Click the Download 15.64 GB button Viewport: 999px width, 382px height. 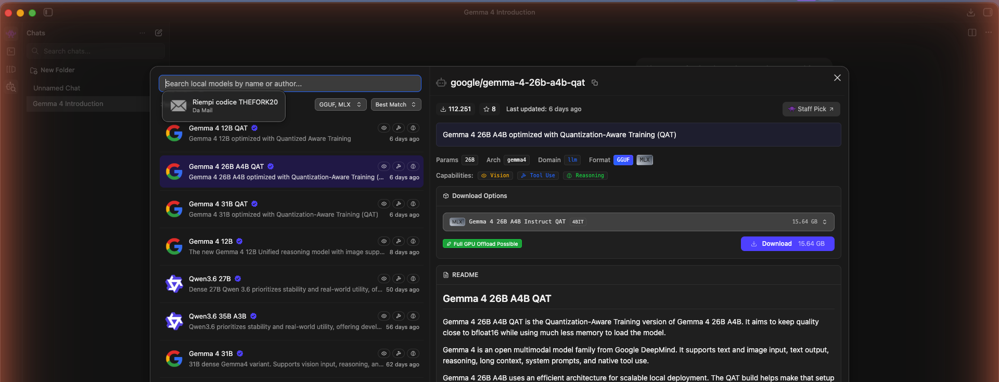click(x=787, y=244)
